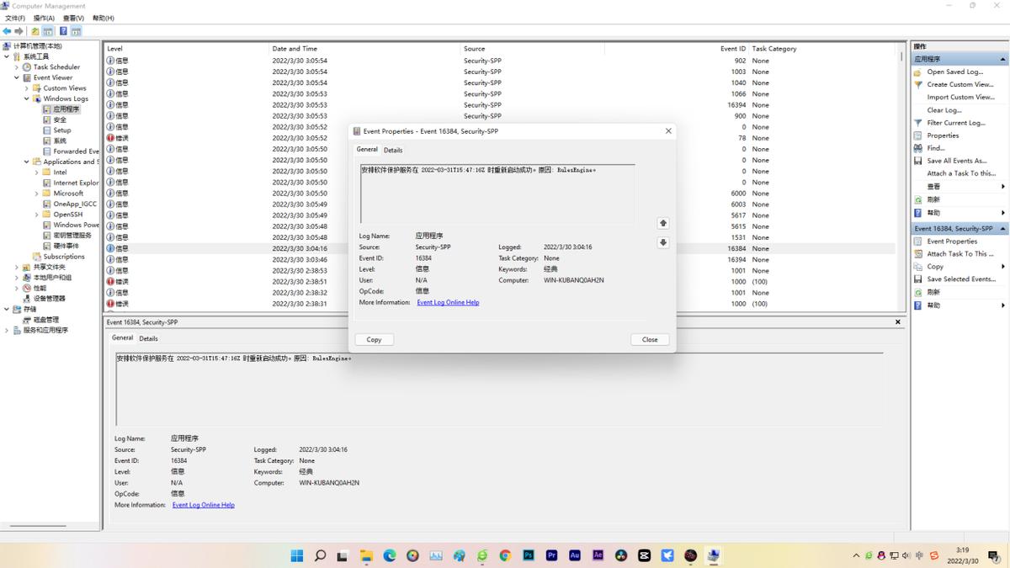Click Filter Current Log funnel action

[x=955, y=123]
